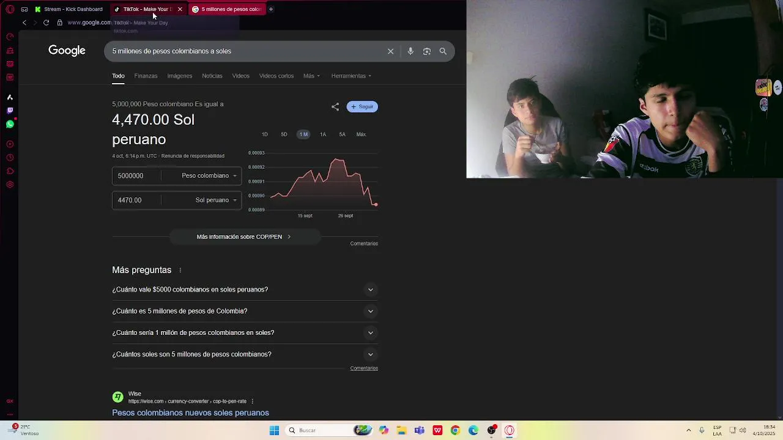783x440 pixels.
Task: Click the Wise favicon
Action: [x=117, y=397]
